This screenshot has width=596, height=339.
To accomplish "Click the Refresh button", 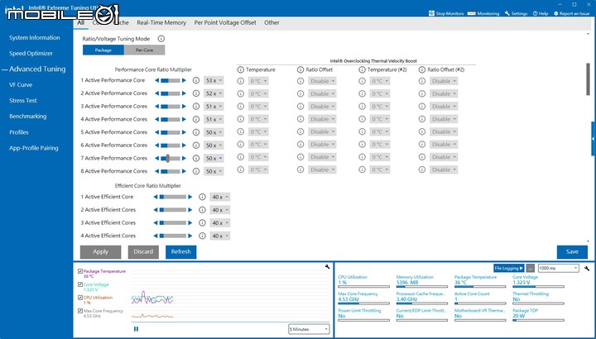I will [x=181, y=251].
